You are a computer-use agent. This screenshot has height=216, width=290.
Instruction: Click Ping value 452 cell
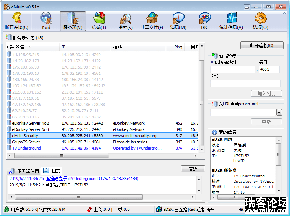pos(179,123)
